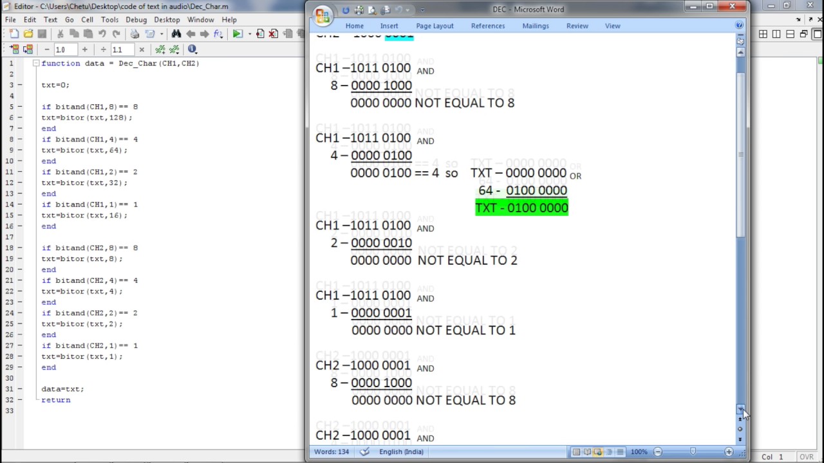
Task: Undo the last edit in MATLAB Editor
Action: coord(102,34)
